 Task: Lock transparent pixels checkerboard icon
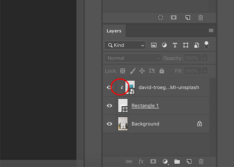pyautogui.click(x=123, y=71)
